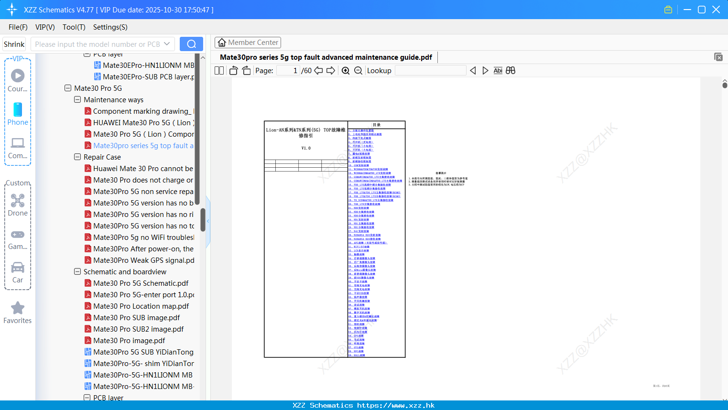Open Mate30 Pro image.pdf
Screen dimensions: 728x410
click(125, 341)
